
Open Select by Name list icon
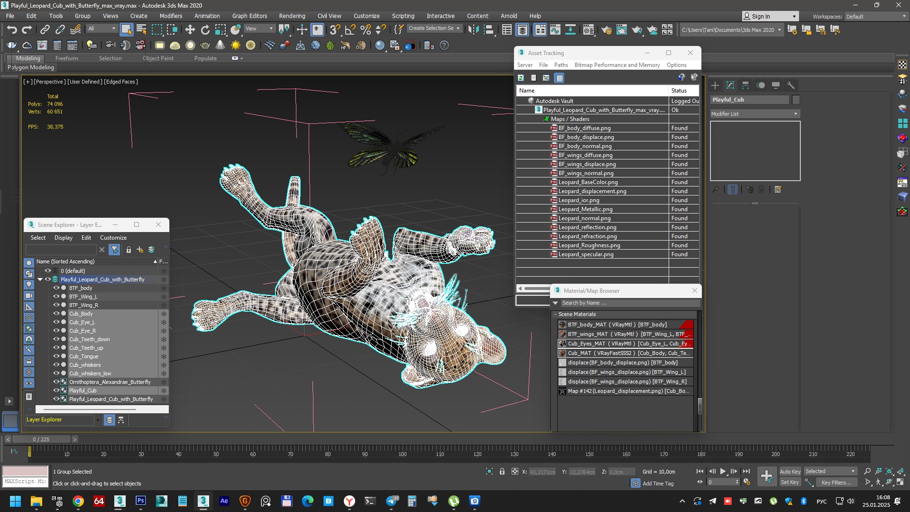[x=141, y=30]
